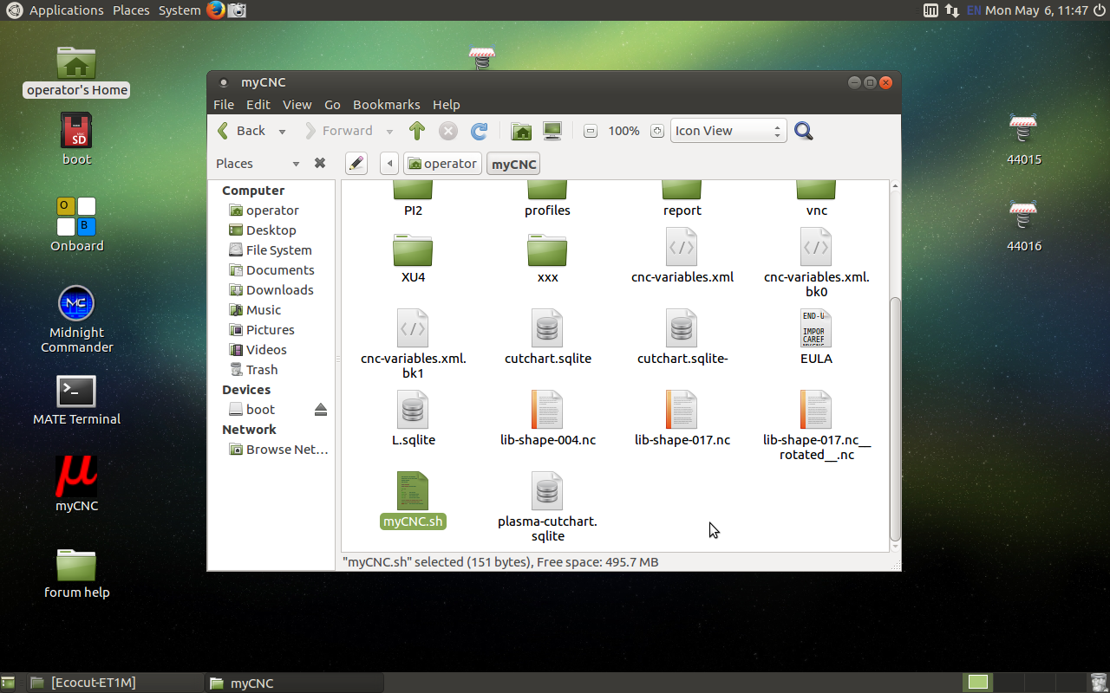
Task: Zoom out with minus icon
Action: (x=591, y=132)
